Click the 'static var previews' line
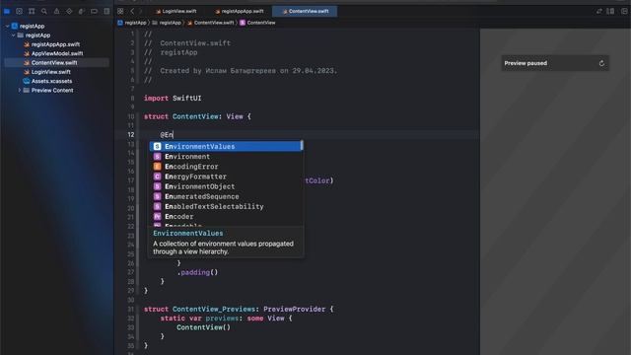This screenshot has width=631, height=355. click(226, 319)
